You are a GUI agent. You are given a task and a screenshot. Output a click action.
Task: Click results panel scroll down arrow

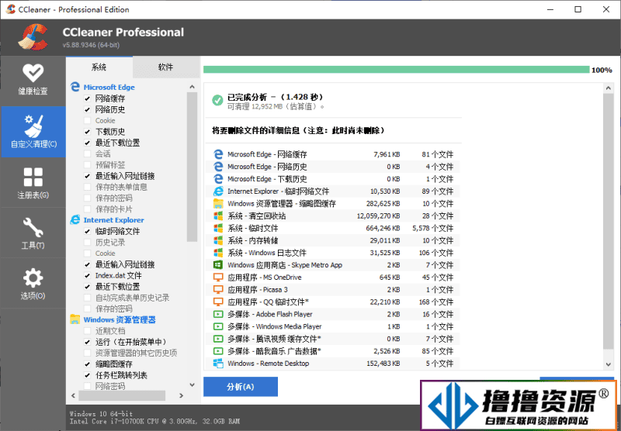(x=609, y=364)
